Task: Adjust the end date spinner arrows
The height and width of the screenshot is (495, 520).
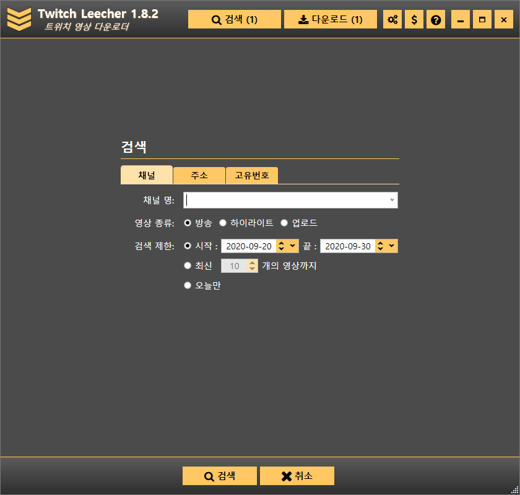Action: pos(380,246)
